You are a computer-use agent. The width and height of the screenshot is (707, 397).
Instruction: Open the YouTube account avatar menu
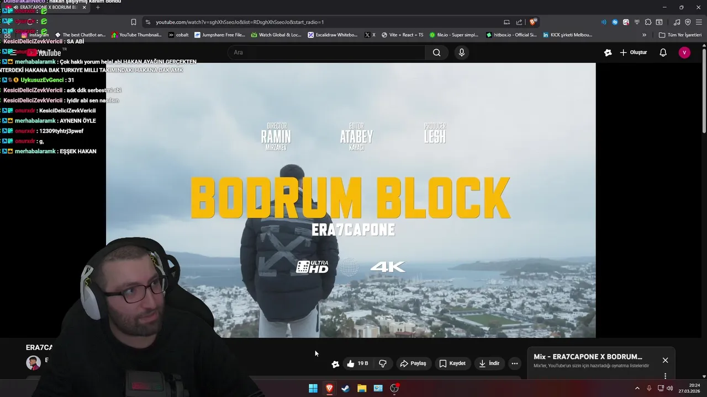(x=684, y=52)
